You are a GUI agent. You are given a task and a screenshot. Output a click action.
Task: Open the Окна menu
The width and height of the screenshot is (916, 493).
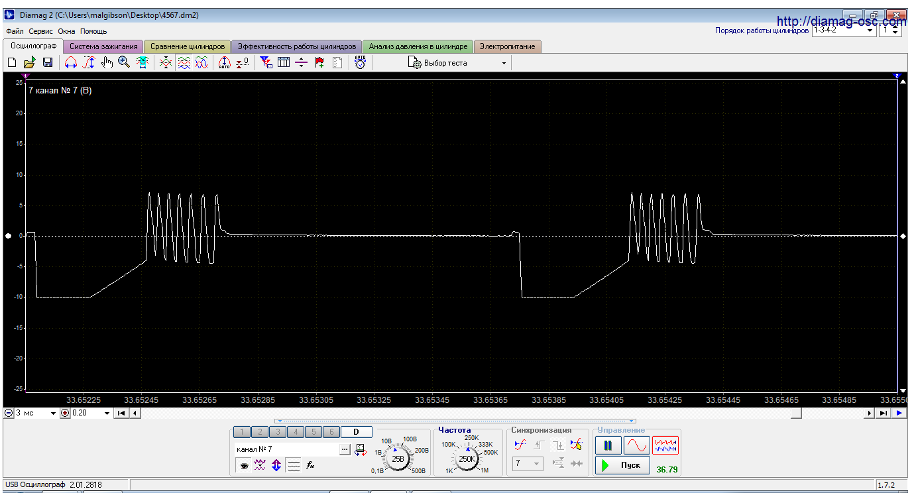click(x=66, y=31)
